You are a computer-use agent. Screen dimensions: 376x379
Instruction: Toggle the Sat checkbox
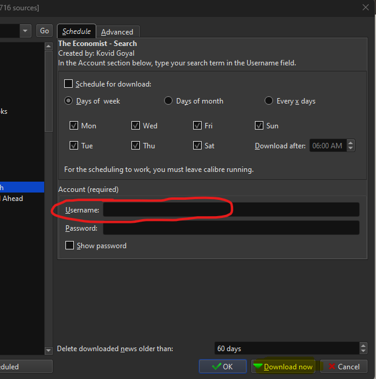click(x=197, y=145)
